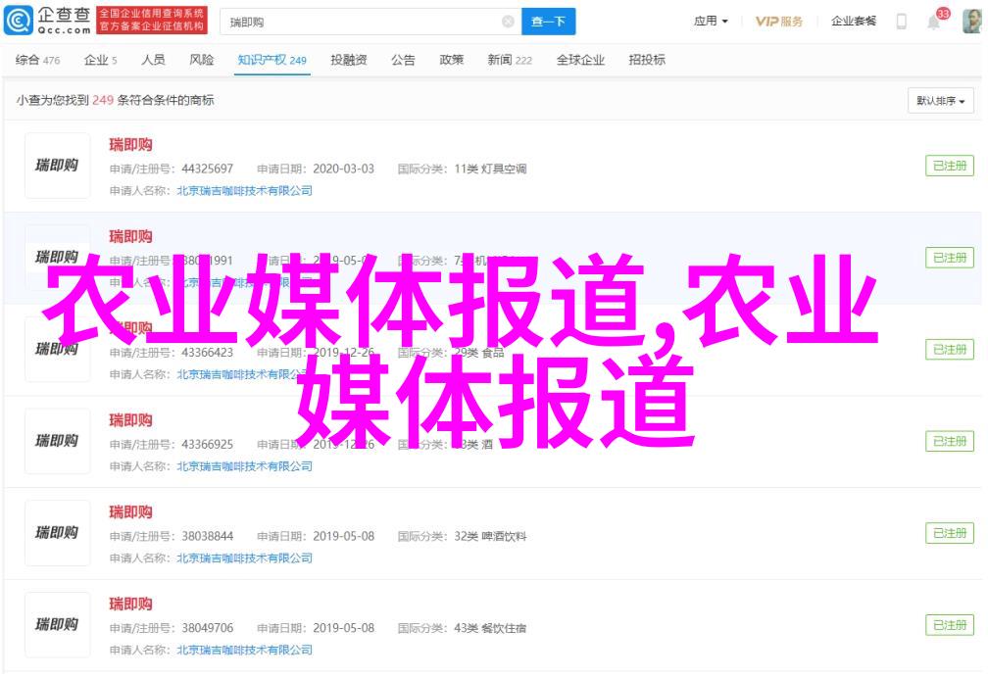
Task: Open the VIP服务 link
Action: pyautogui.click(x=779, y=22)
